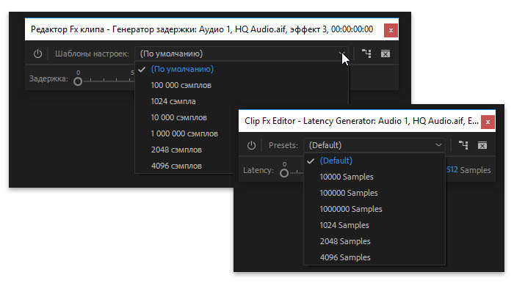The height and width of the screenshot is (283, 514).
Task: Open the Шаблоны настроек dropdown
Action: tap(242, 54)
